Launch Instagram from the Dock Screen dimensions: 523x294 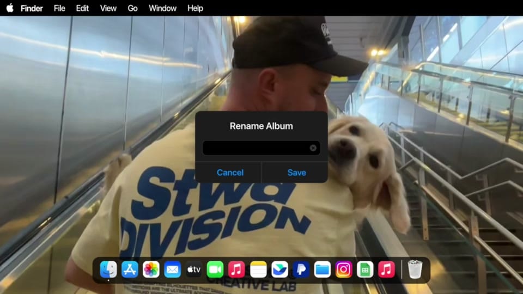coord(344,269)
